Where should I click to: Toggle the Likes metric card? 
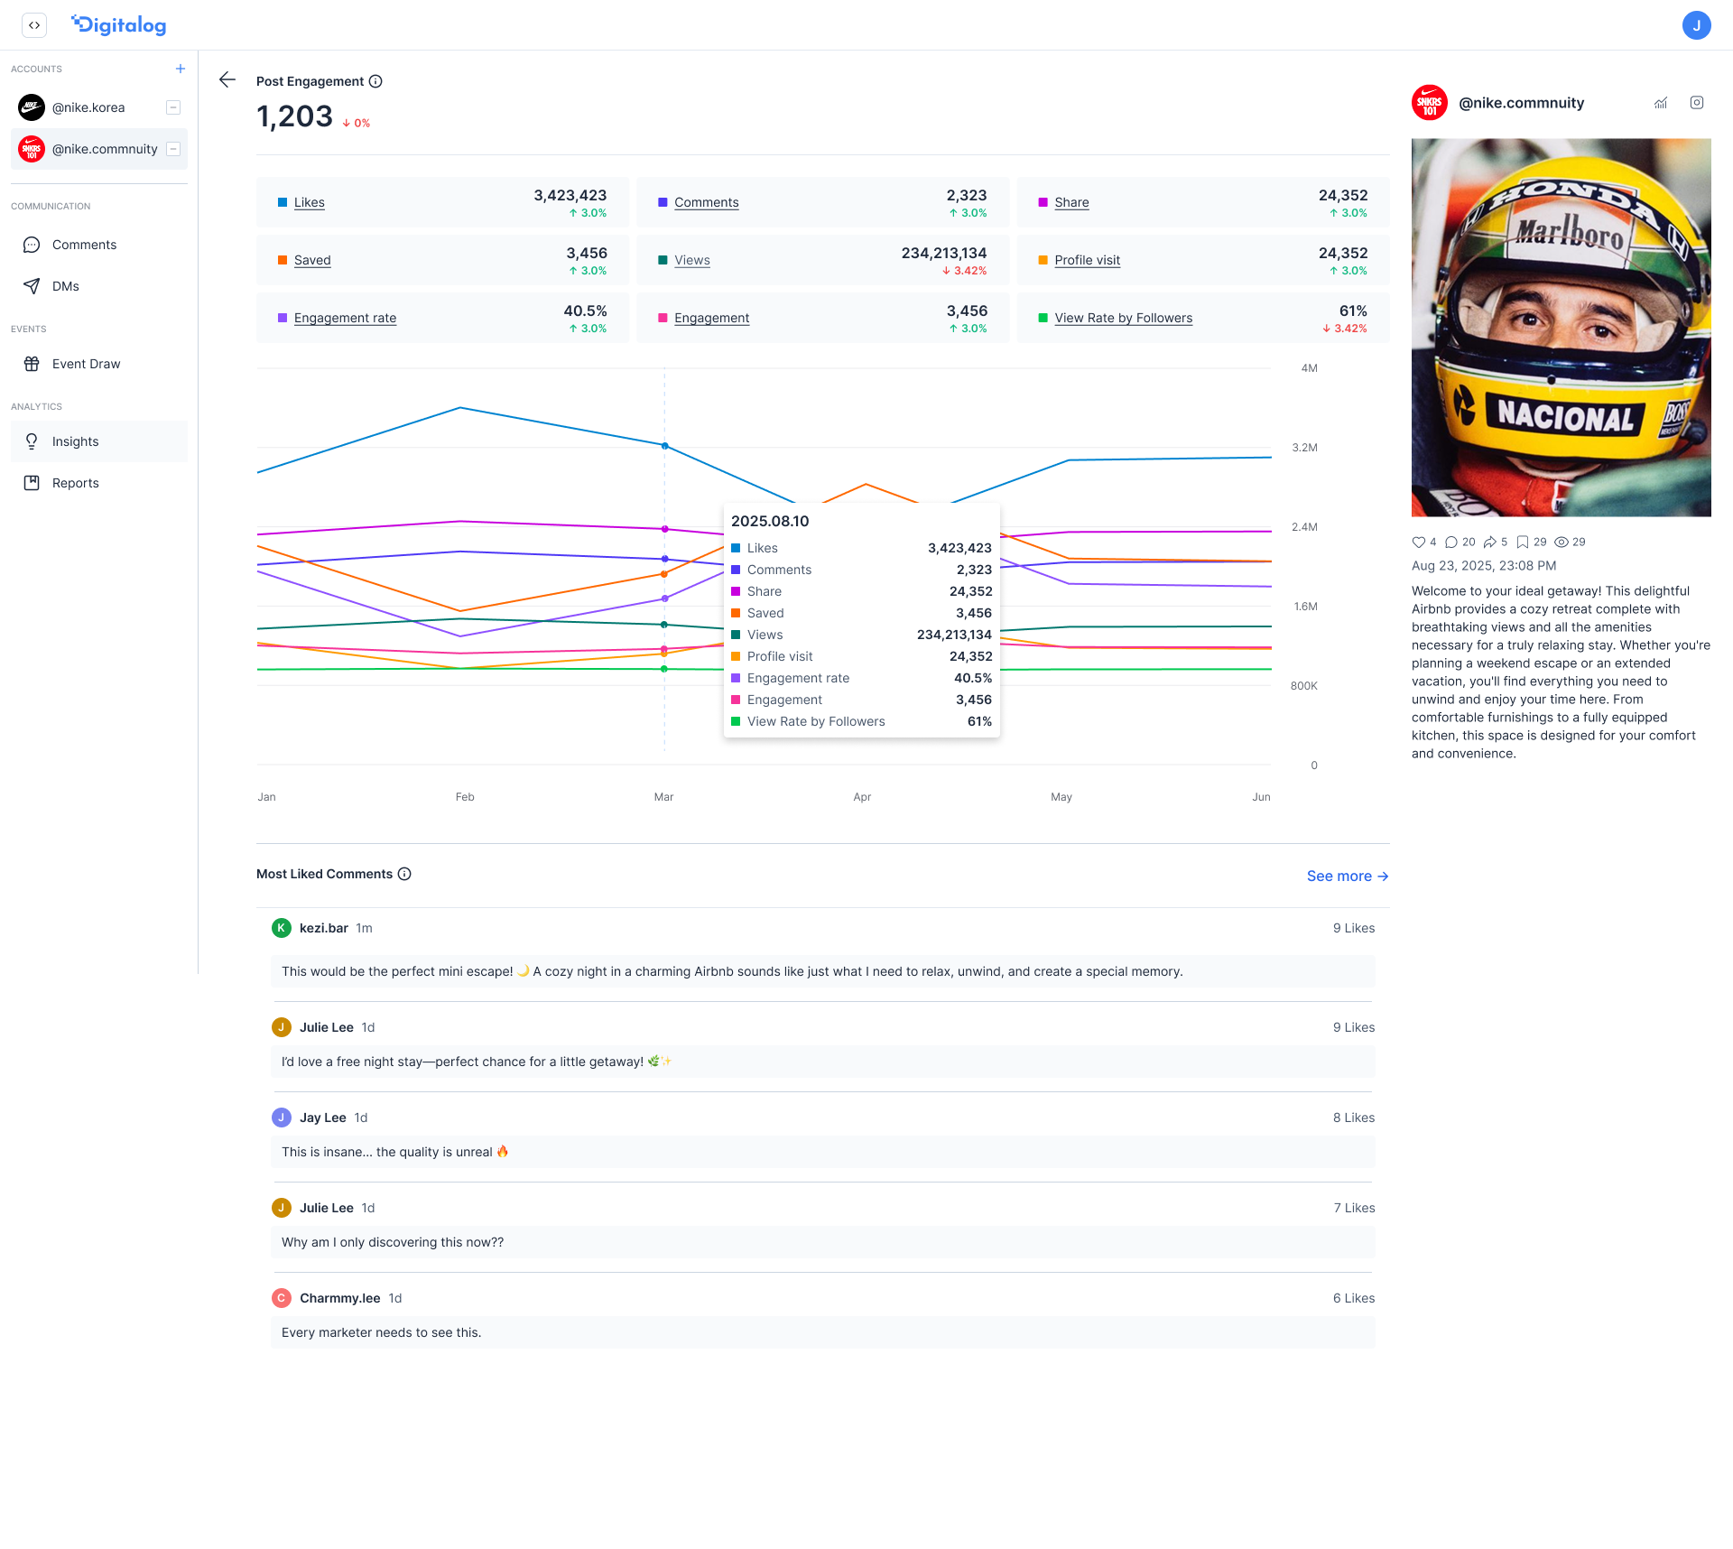pyautogui.click(x=311, y=202)
